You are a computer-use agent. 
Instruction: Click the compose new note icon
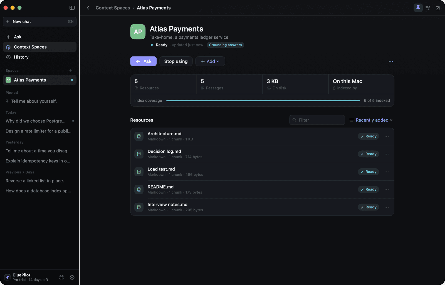click(438, 8)
